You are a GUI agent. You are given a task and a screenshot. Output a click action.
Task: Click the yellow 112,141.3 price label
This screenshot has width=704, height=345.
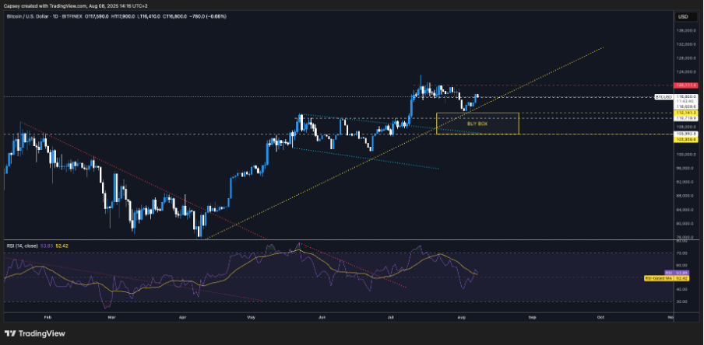pyautogui.click(x=685, y=113)
